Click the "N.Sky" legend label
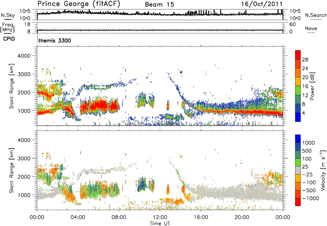Viewport: 327px width, 226px height. click(8, 15)
